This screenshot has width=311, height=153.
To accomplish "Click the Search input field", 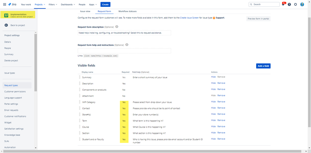I will (264, 4).
